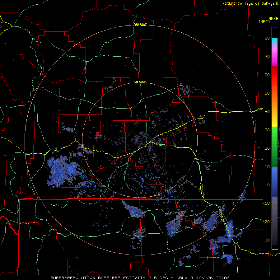Click the cyan segment of the color bar
This screenshot has height=280, width=280.
point(275,41)
